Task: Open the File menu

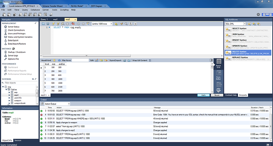Action: (x=3, y=10)
